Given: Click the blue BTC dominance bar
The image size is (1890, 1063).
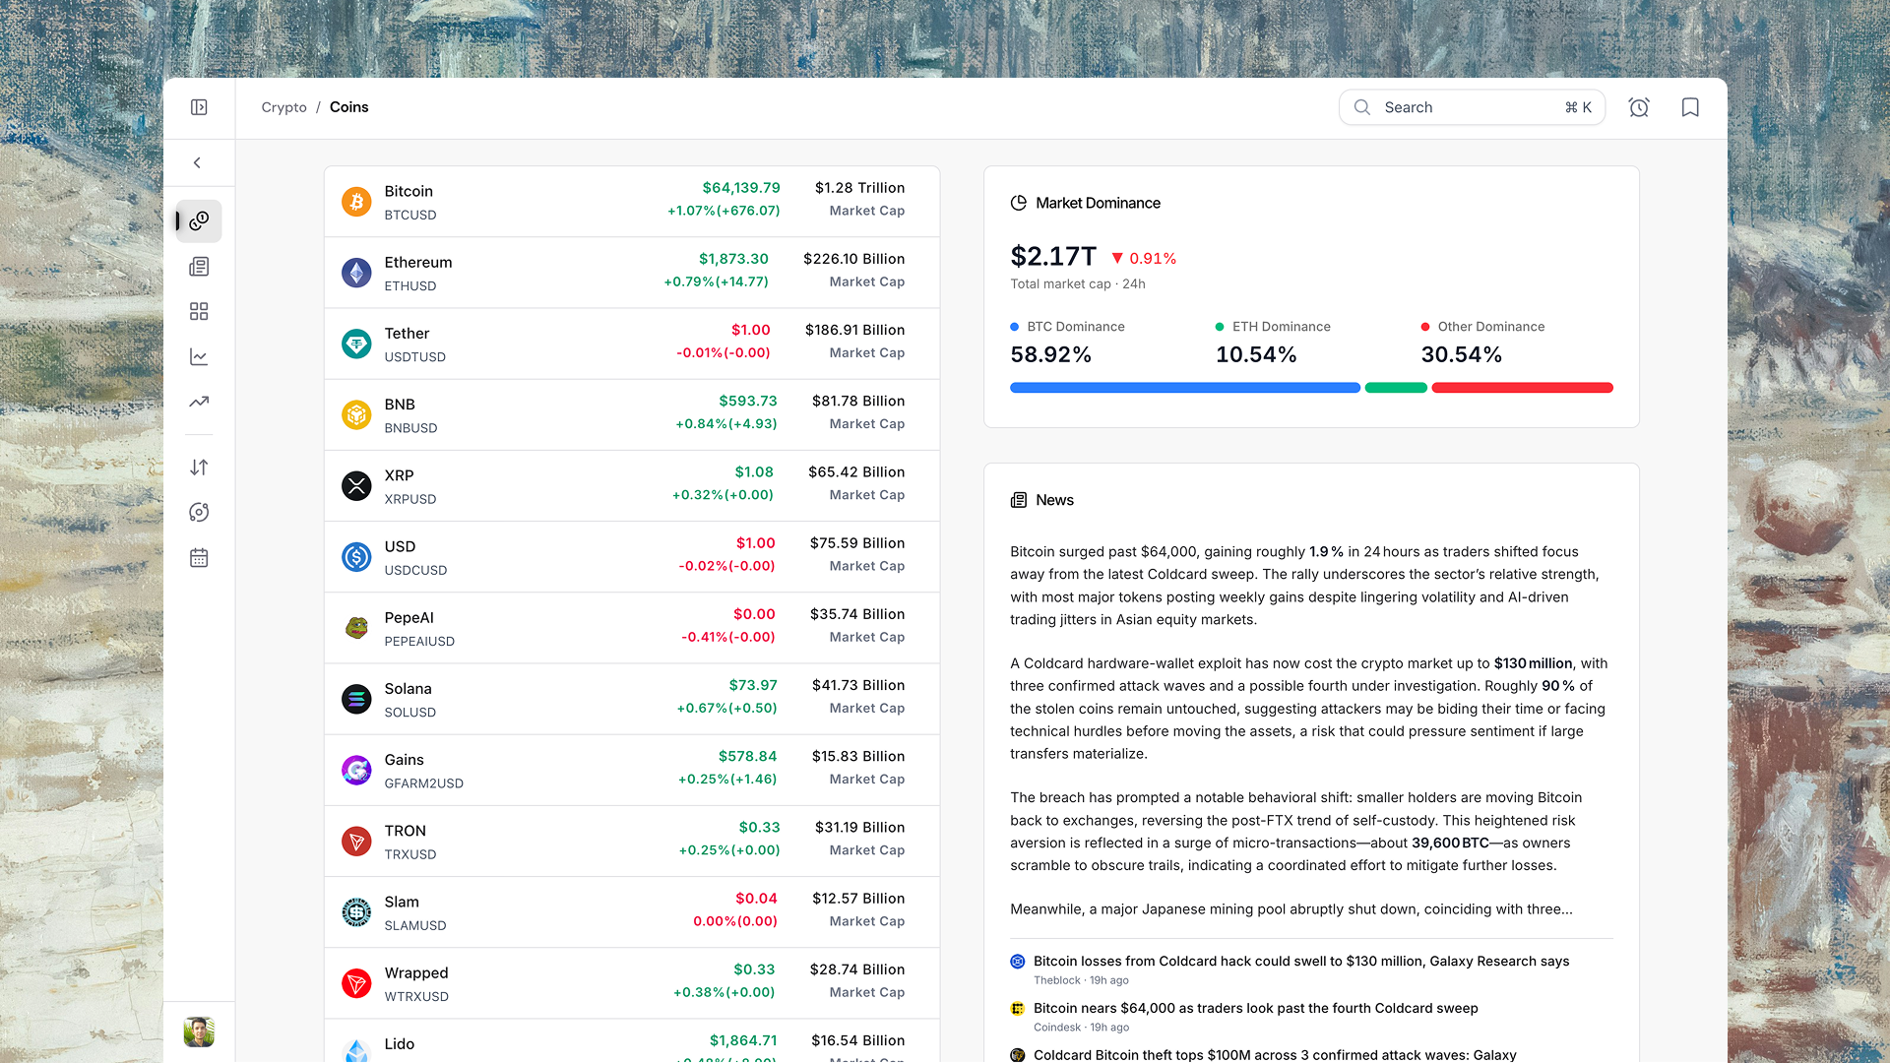Looking at the screenshot, I should tap(1185, 388).
